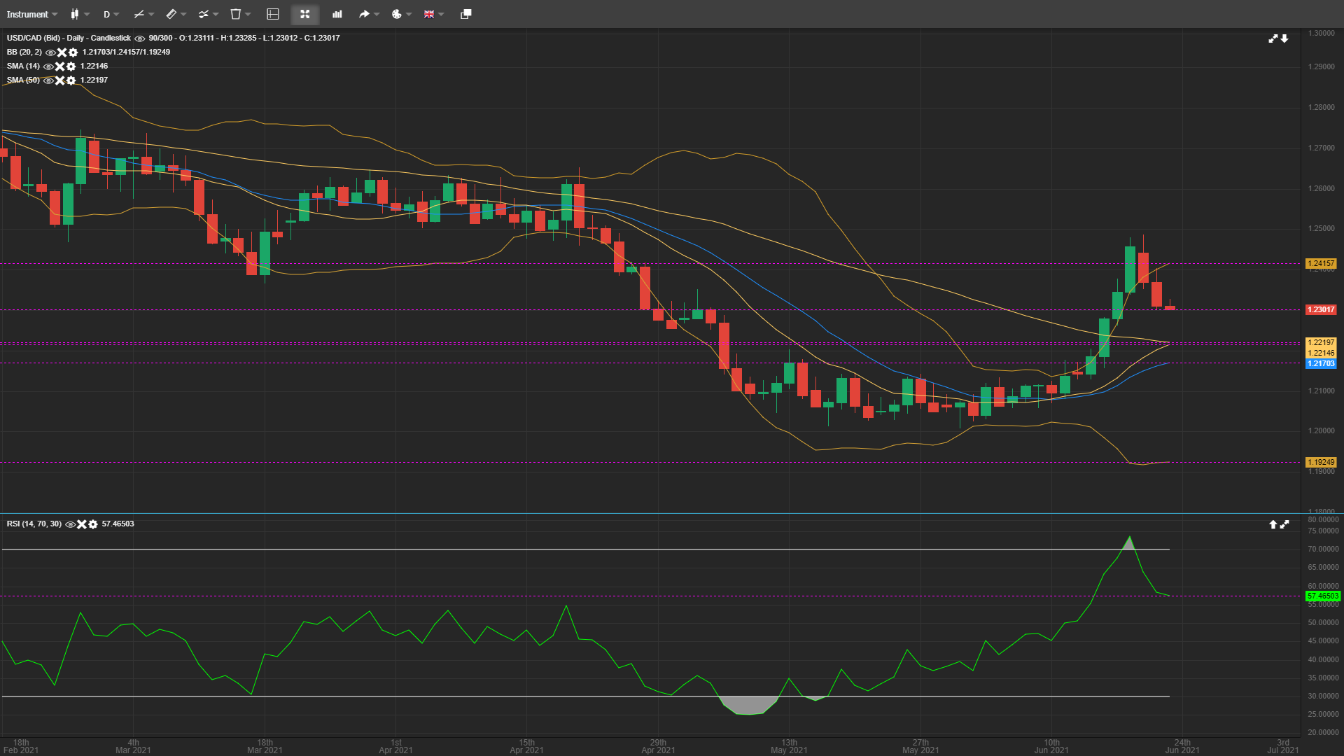Click the 10th Jun 2021 date label
This screenshot has height=756, width=1344.
[x=1051, y=746]
